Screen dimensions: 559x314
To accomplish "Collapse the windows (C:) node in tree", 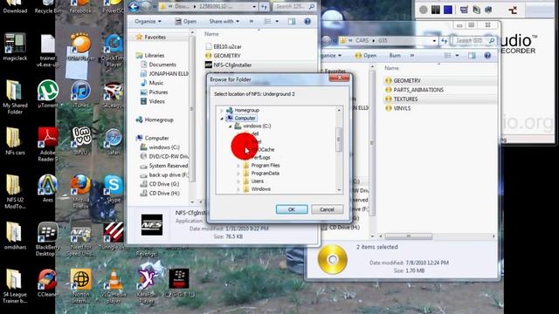I will click(230, 126).
